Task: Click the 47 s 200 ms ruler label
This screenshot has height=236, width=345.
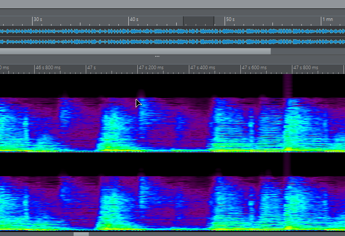Action: tap(151, 68)
